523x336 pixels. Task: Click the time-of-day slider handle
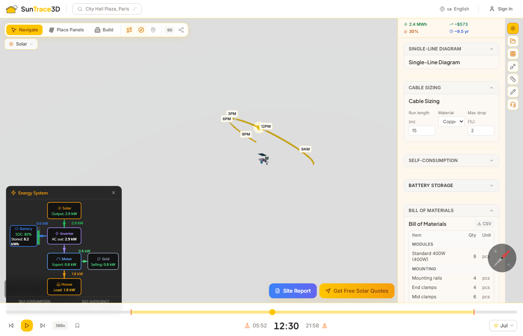[x=272, y=312]
